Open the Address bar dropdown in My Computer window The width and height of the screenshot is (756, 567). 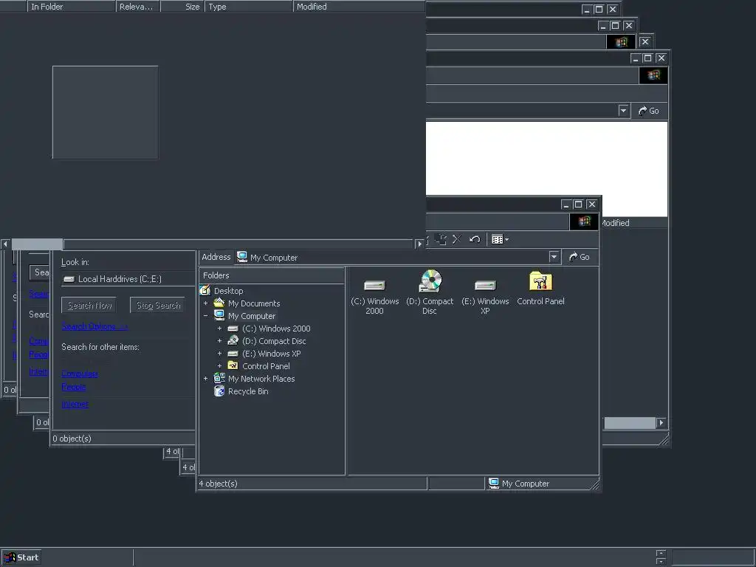click(x=554, y=257)
